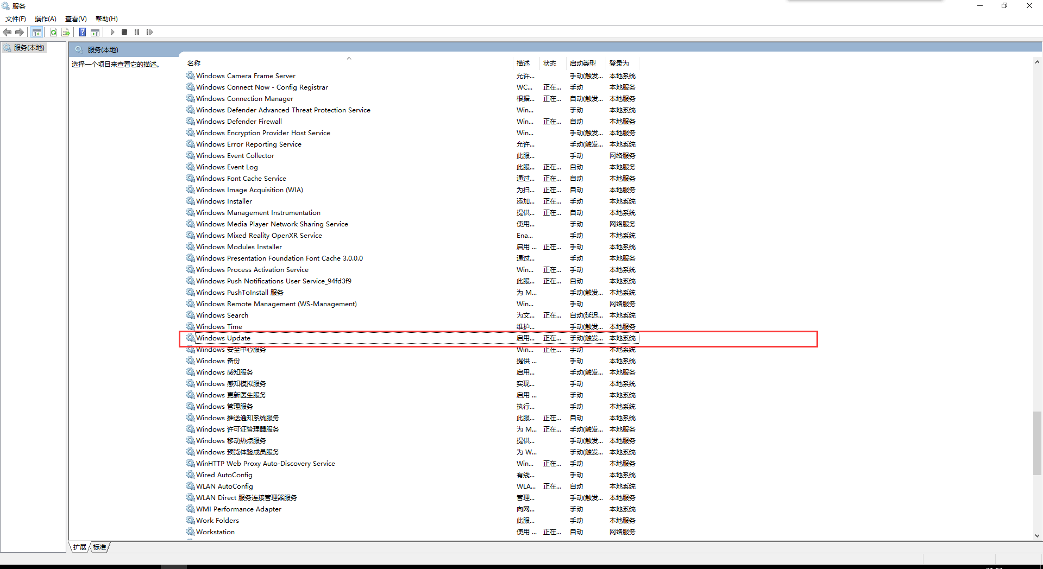The height and width of the screenshot is (569, 1043).
Task: Toggle the Show/Hide Action Pane icon
Action: [95, 32]
